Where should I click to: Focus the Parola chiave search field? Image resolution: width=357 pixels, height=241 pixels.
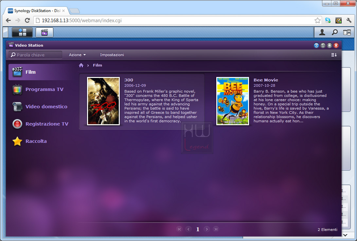(x=35, y=55)
